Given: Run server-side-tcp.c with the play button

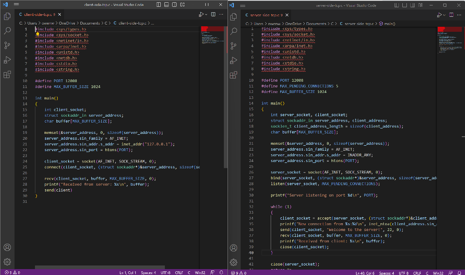Looking at the screenshot, I should tap(440, 15).
